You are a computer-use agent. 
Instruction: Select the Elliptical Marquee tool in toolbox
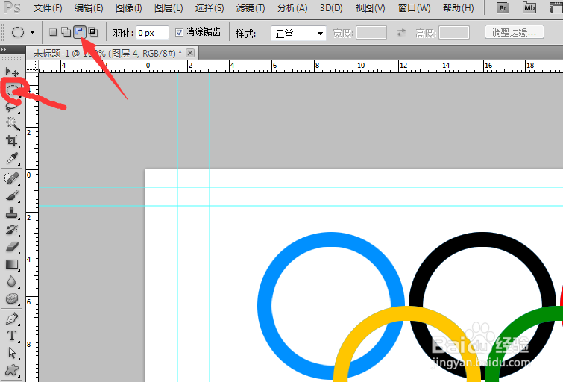coord(13,90)
